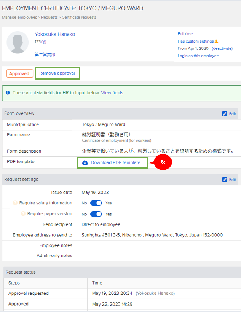Viewport: 241px width, 312px height.
Task: Click the deactivate link next to start date
Action: [222, 48]
